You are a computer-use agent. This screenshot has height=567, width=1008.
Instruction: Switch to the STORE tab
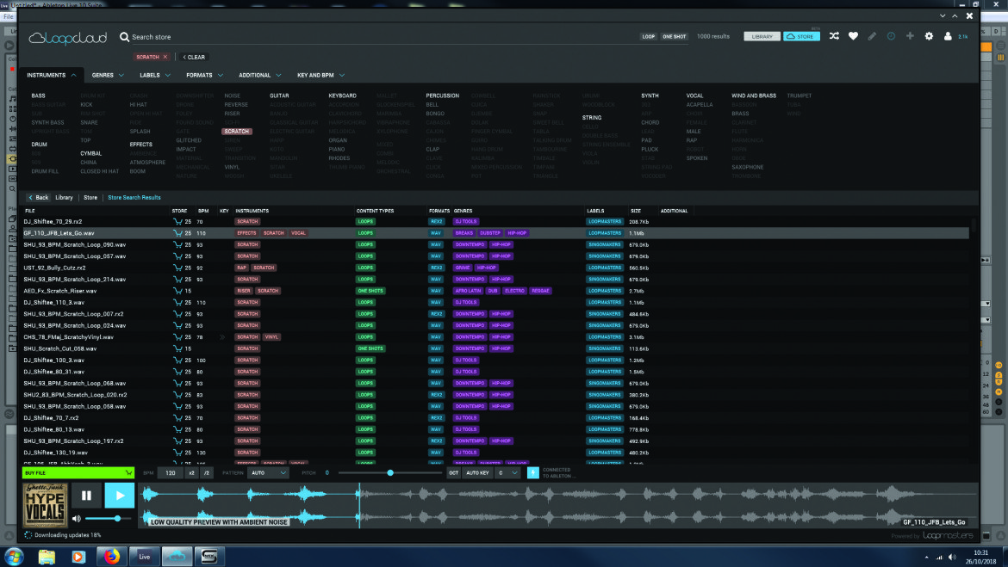(x=801, y=37)
